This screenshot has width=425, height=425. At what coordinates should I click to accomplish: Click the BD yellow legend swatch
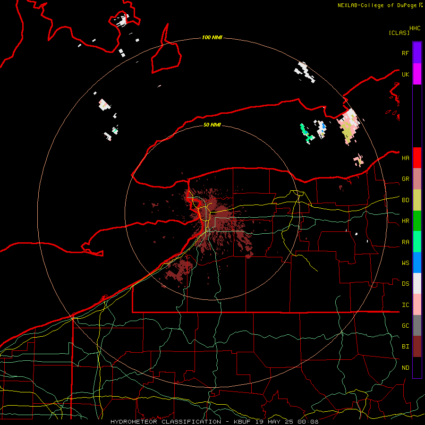click(x=417, y=200)
